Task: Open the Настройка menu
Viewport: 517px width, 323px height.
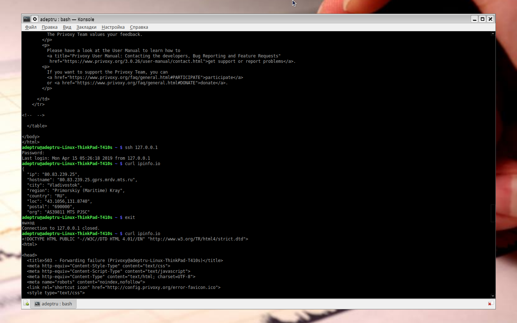Action: coord(113,27)
